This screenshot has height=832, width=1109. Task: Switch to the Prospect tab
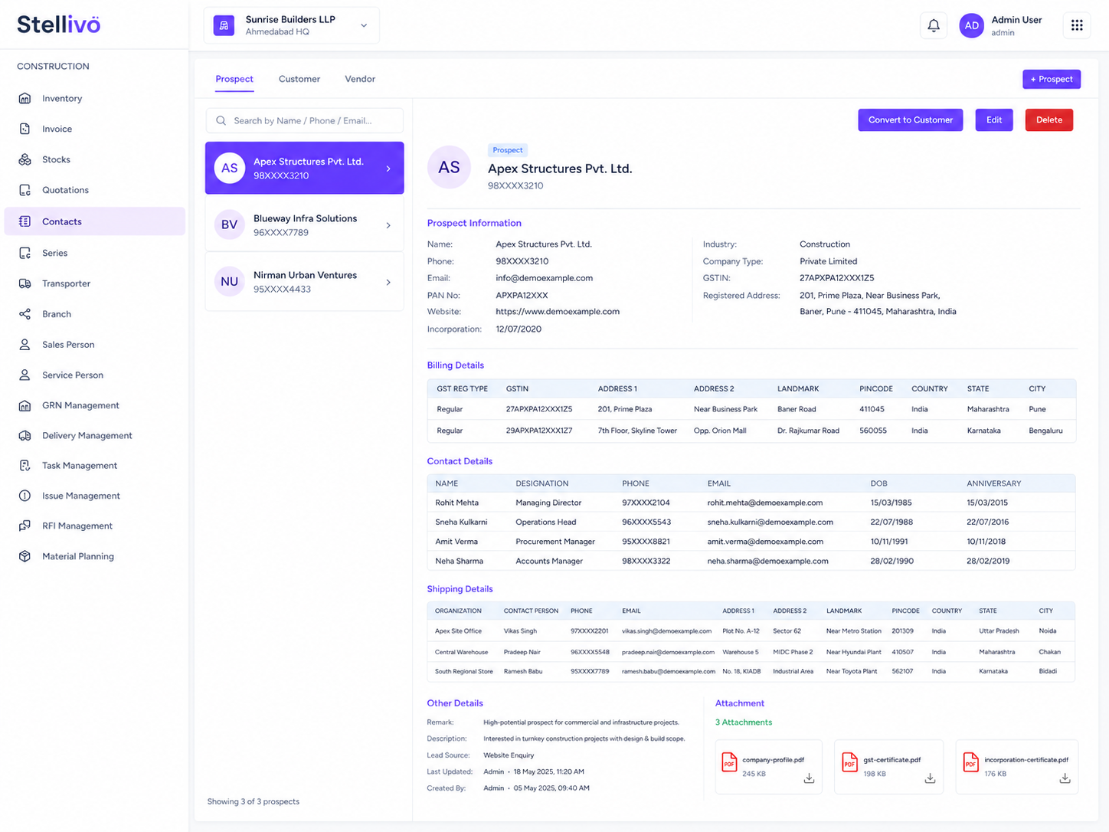234,79
